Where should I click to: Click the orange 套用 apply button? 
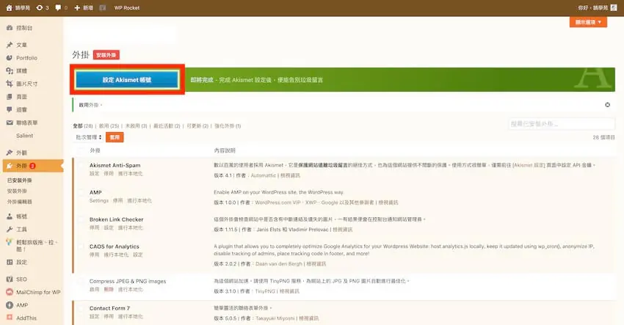click(x=115, y=137)
